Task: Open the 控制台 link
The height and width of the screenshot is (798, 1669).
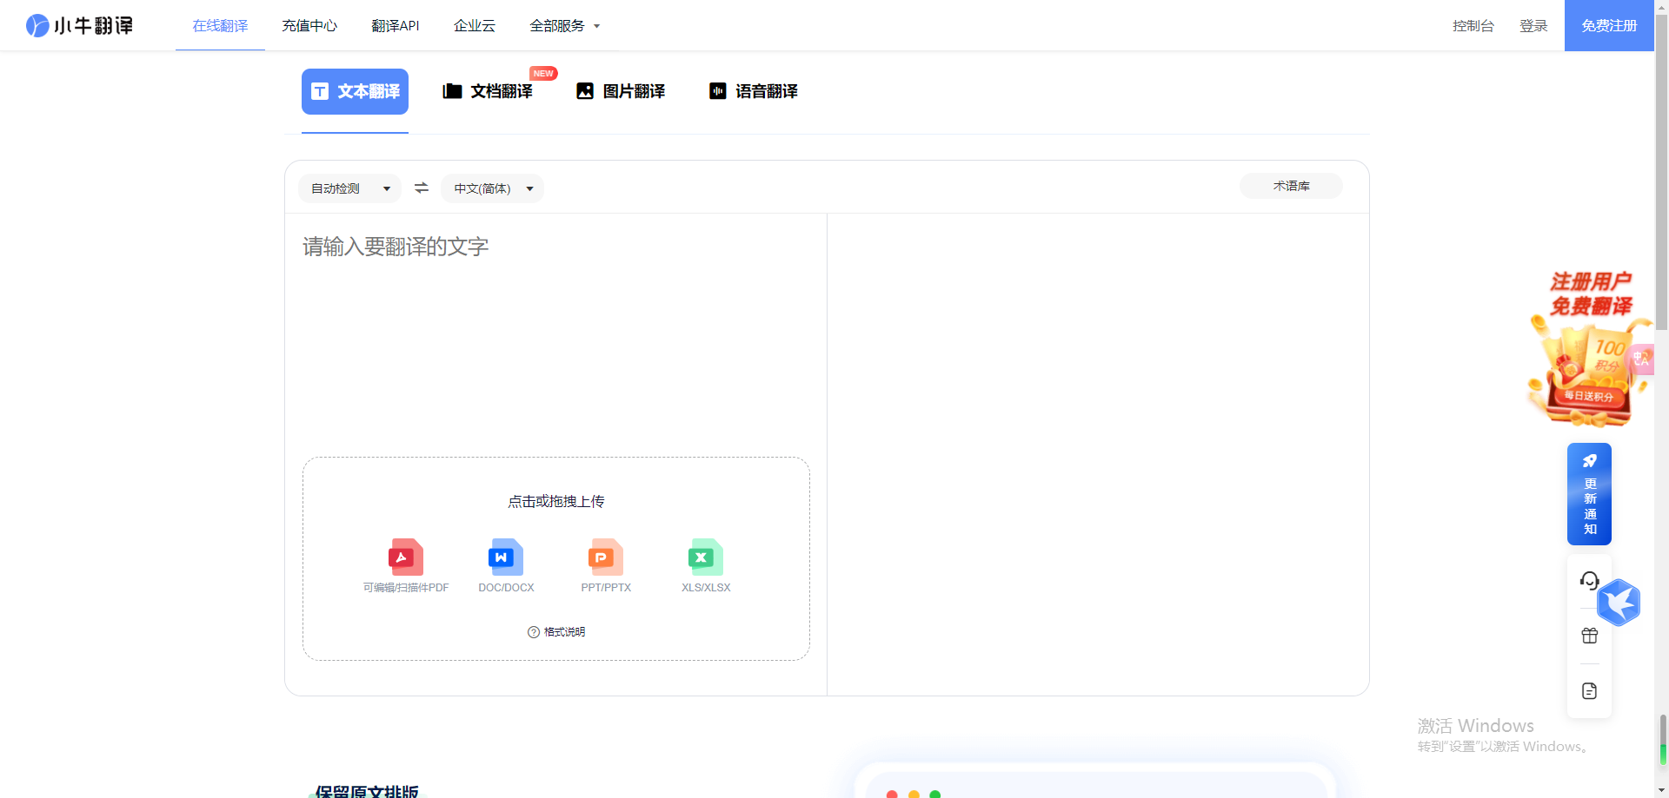Action: 1473,26
